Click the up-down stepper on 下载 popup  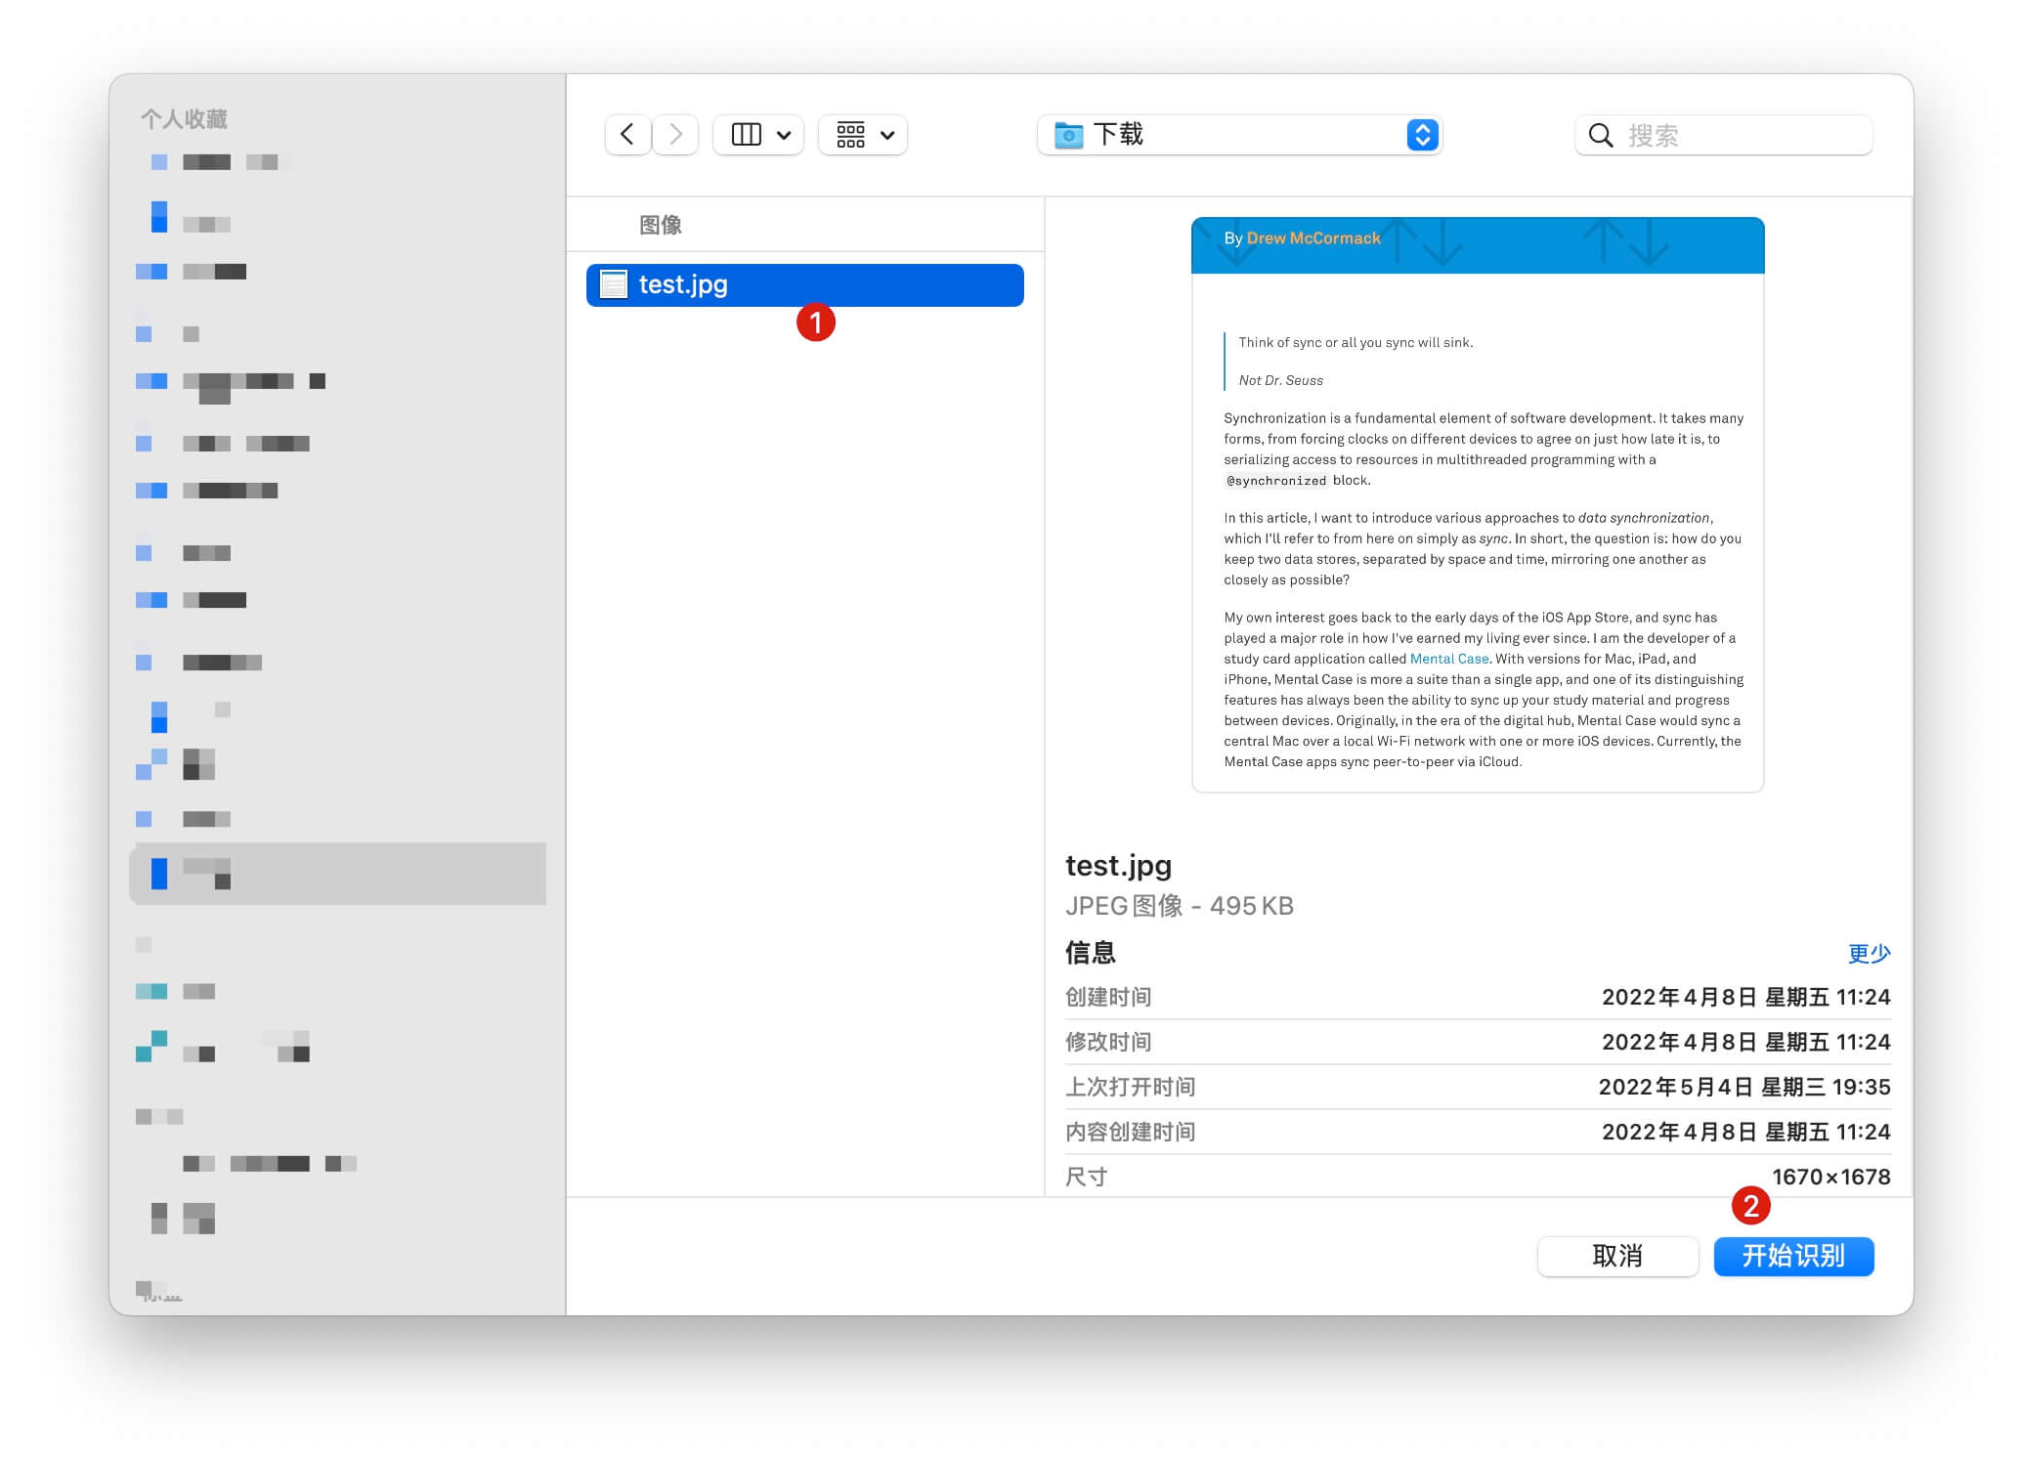1423,135
